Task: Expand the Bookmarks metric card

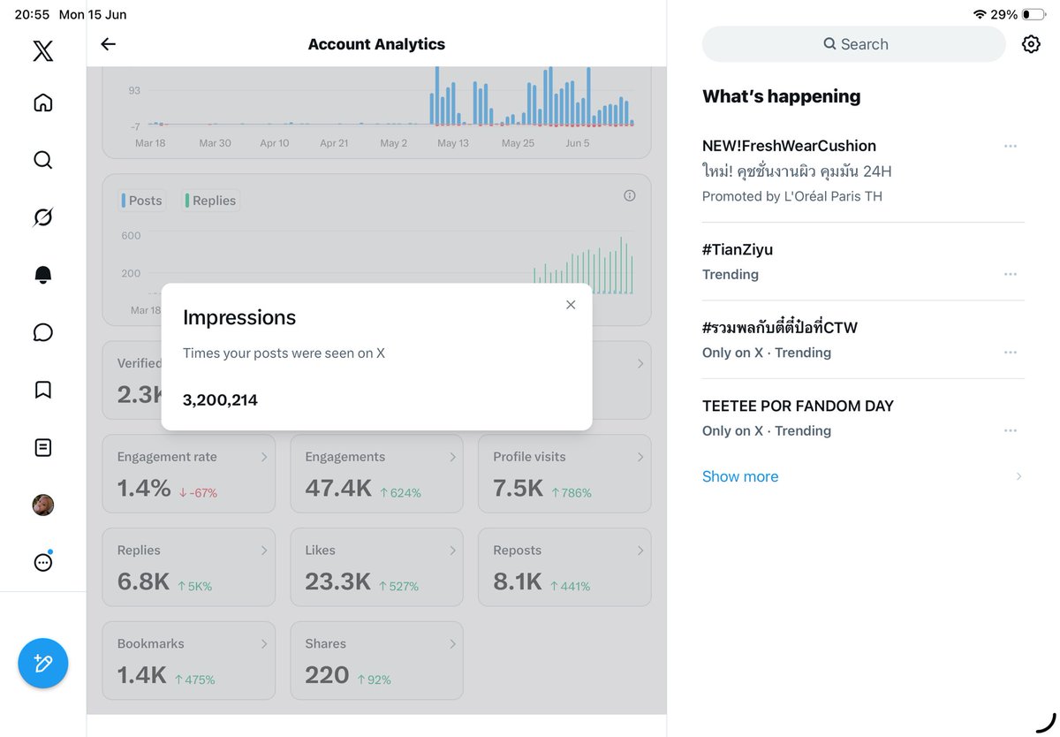Action: pos(188,661)
